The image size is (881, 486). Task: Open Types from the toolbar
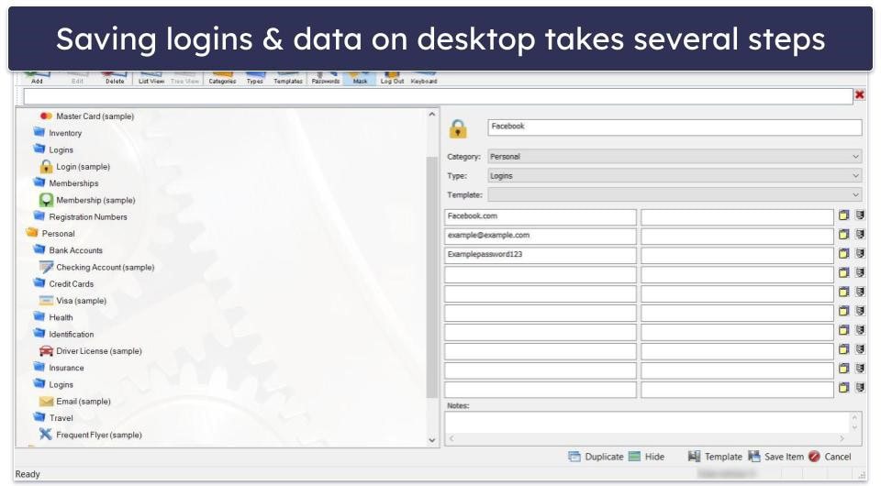(254, 77)
